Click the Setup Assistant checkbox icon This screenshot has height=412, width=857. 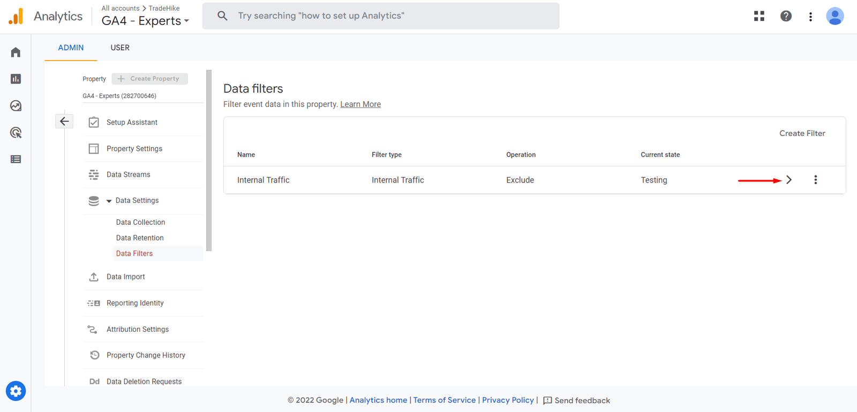[x=94, y=123]
